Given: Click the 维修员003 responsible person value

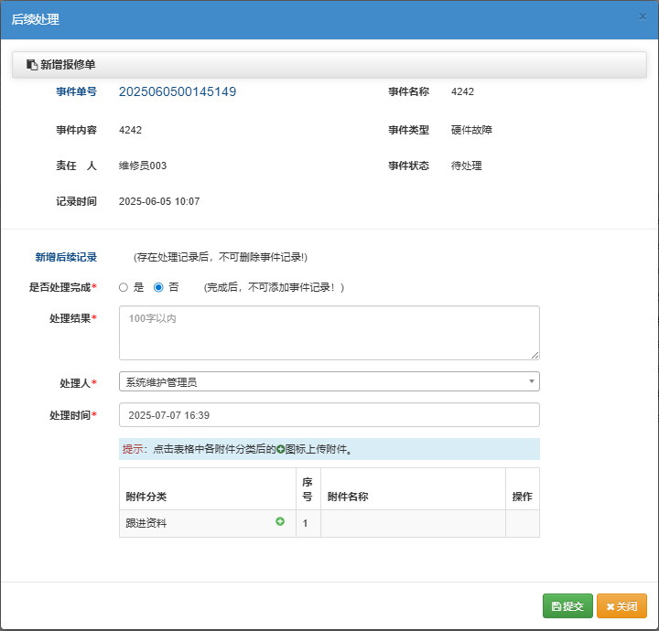Looking at the screenshot, I should pos(143,166).
